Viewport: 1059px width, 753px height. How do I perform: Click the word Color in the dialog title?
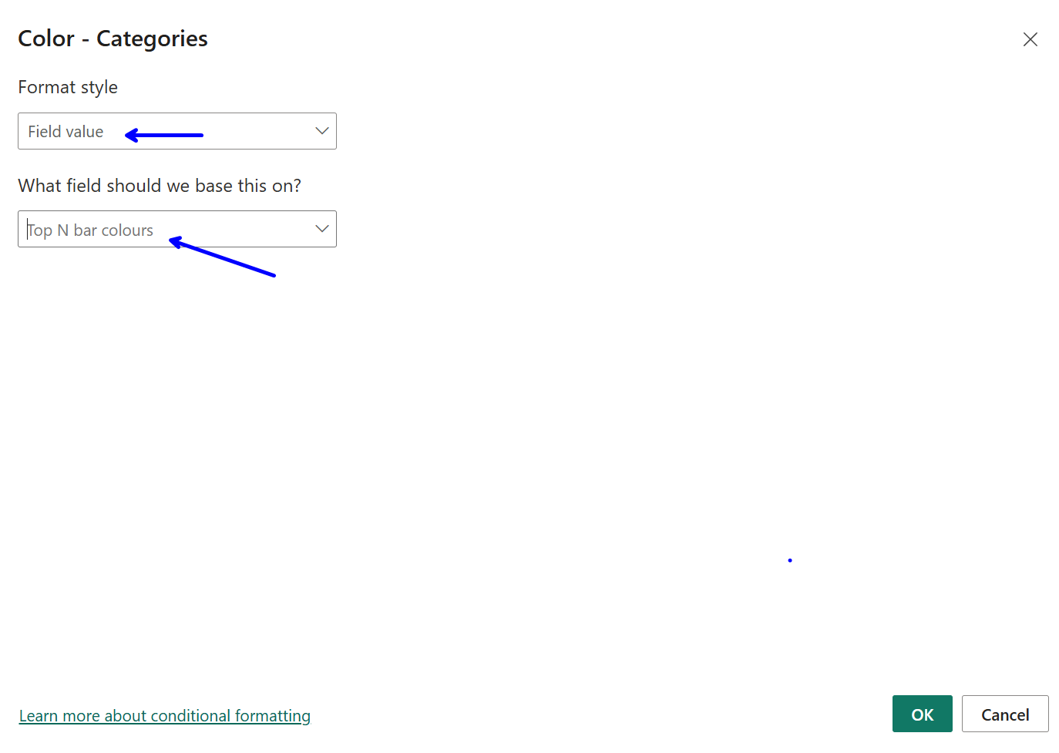(x=46, y=39)
